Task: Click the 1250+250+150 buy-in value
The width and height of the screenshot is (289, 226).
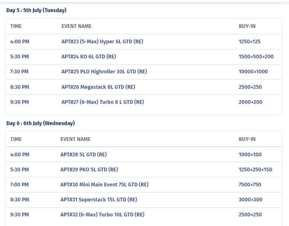Action: 256,170
